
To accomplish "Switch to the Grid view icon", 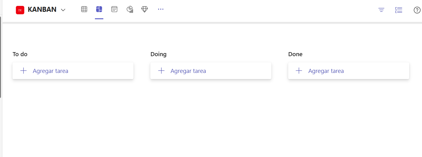I will 84,9.
